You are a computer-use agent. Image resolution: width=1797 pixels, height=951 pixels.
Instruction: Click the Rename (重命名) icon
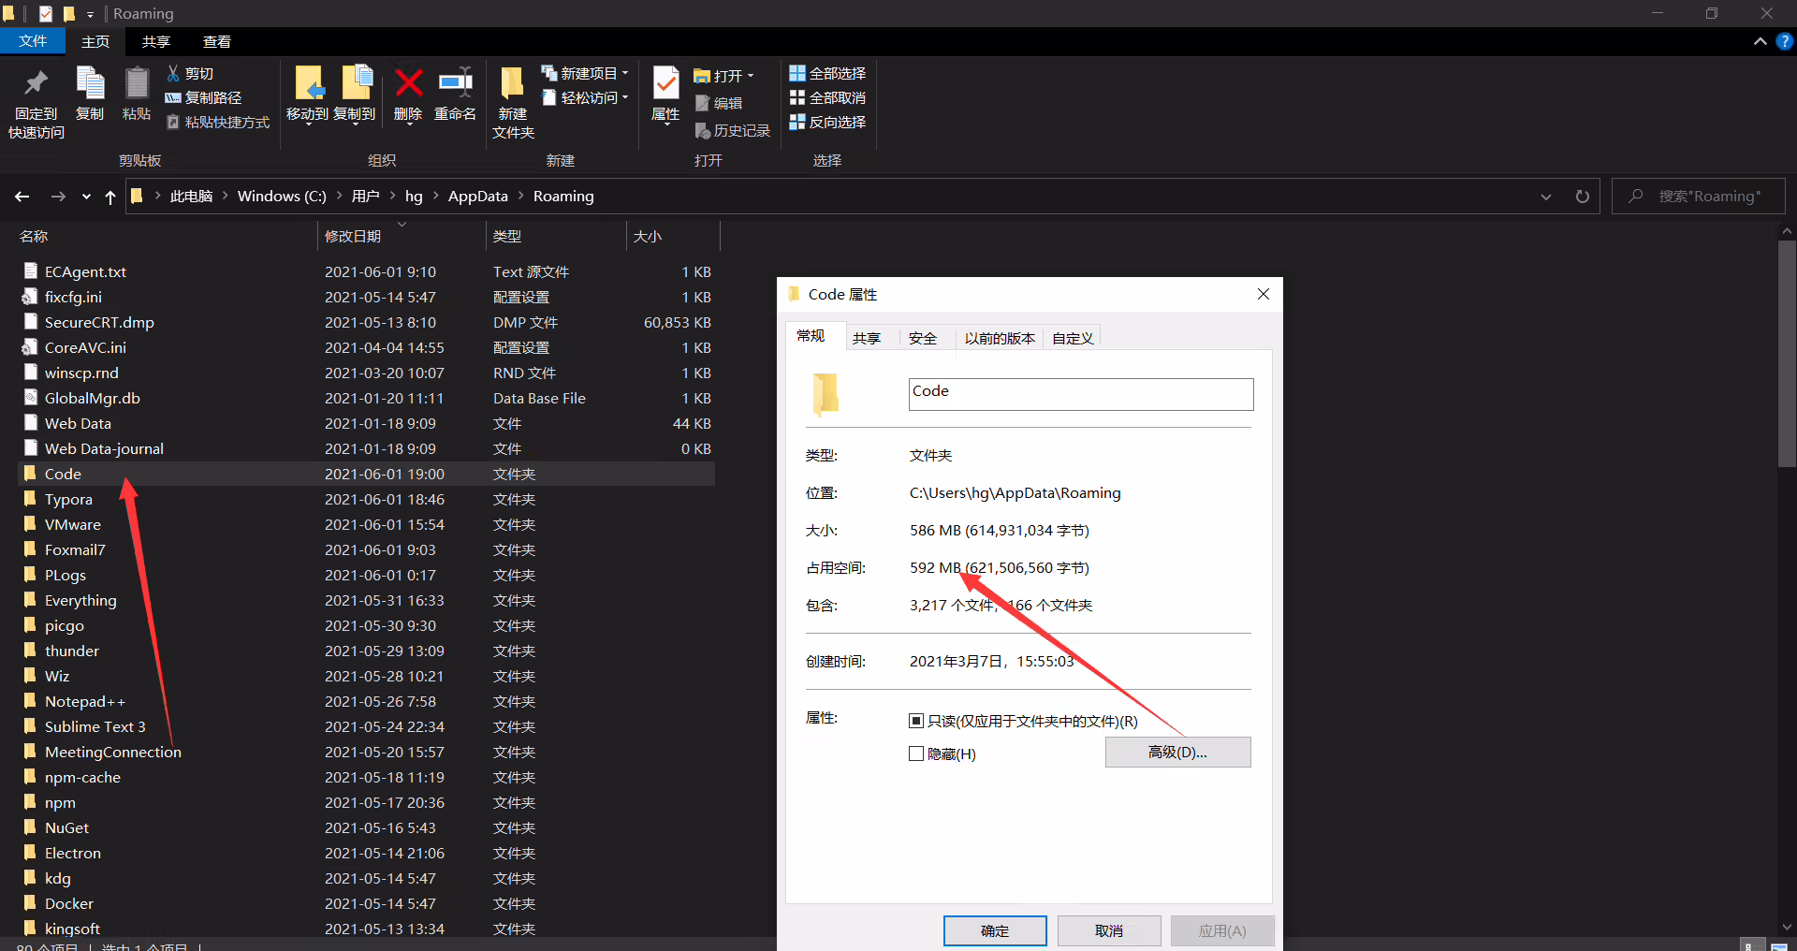(x=456, y=83)
